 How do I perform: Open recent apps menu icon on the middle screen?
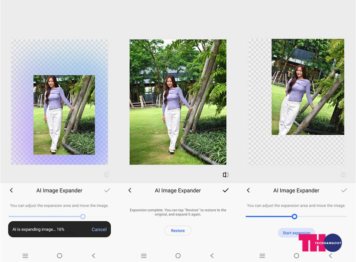click(x=144, y=256)
